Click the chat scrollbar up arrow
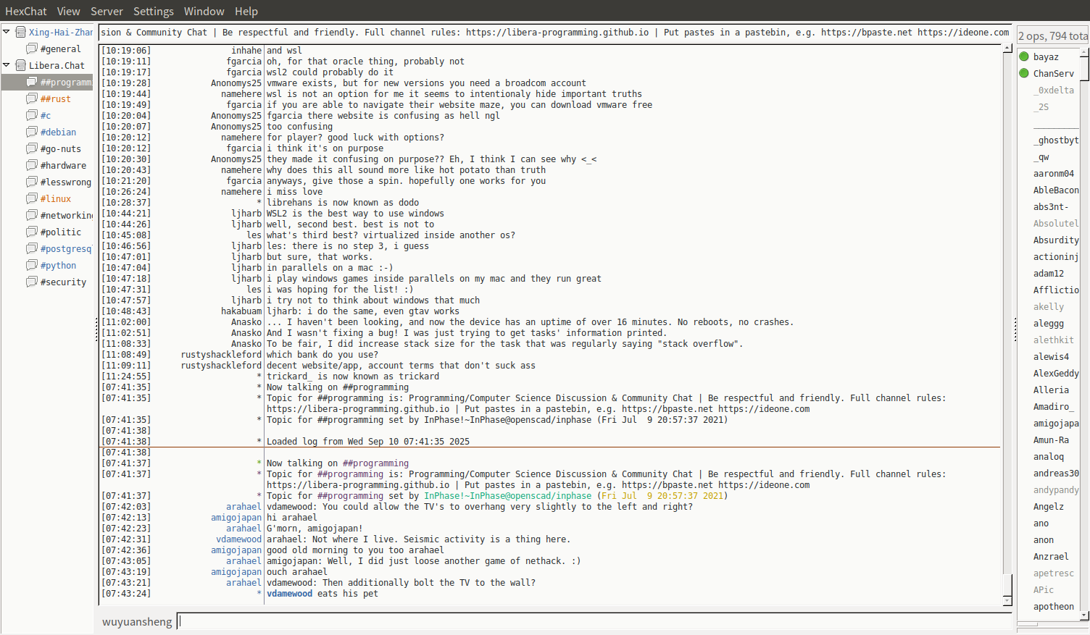 tap(1007, 49)
